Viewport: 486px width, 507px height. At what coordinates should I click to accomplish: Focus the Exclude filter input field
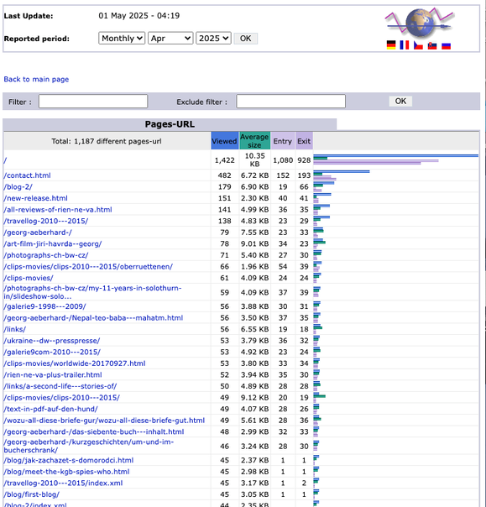click(x=290, y=102)
